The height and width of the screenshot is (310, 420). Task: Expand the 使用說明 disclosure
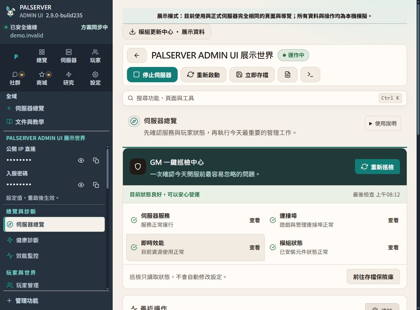(383, 123)
